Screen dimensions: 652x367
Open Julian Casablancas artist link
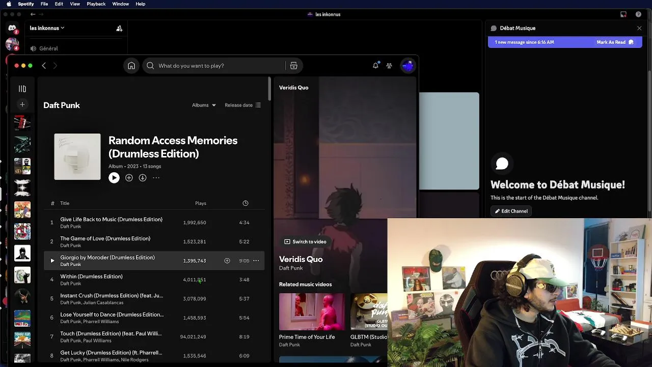coord(104,303)
